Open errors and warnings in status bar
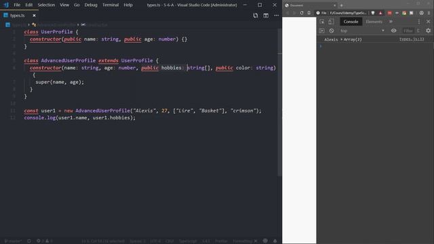434x244 pixels. click(44, 241)
